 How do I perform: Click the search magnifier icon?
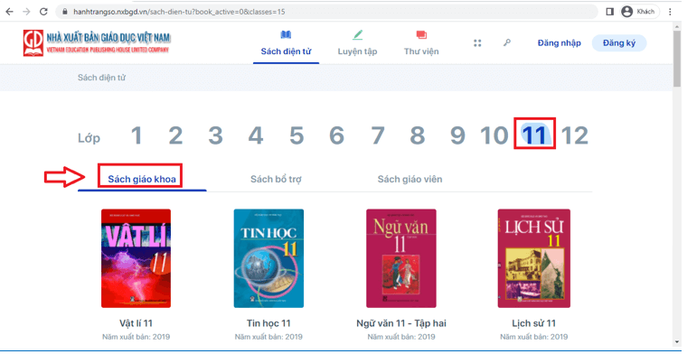(507, 42)
